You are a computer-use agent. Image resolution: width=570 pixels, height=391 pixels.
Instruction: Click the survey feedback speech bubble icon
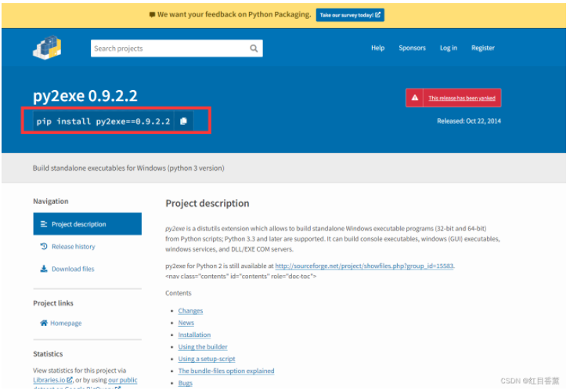[153, 15]
